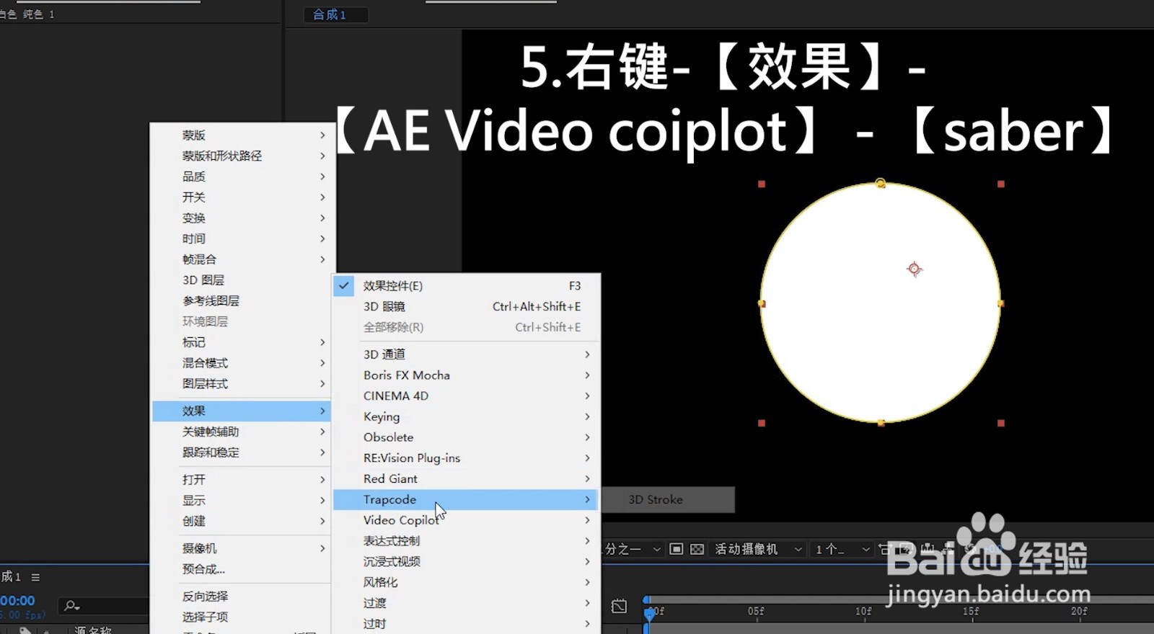Choose 反向选择 from context menu
1154x634 pixels.
[242, 597]
